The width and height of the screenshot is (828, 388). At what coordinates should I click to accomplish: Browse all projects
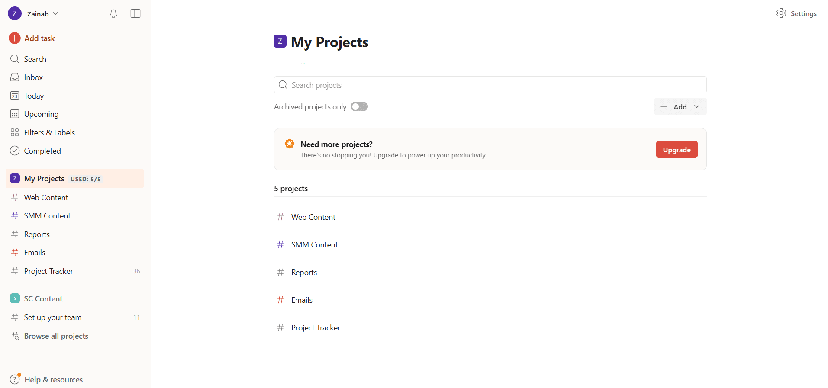coord(56,336)
